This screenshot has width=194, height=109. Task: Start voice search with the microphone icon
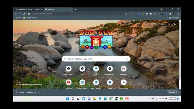point(127,59)
